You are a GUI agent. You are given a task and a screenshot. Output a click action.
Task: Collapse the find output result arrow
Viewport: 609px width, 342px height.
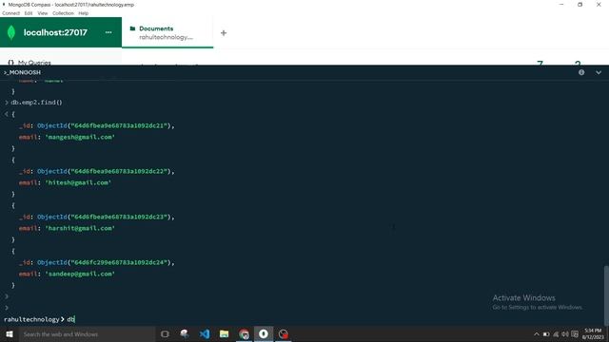click(7, 114)
